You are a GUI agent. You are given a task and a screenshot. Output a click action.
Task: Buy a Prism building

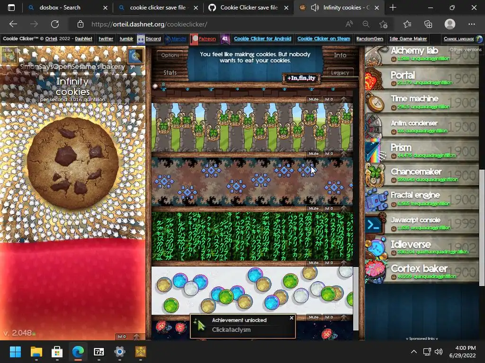(422, 150)
